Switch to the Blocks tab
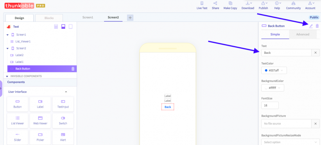321x145 pixels. pos(49,18)
